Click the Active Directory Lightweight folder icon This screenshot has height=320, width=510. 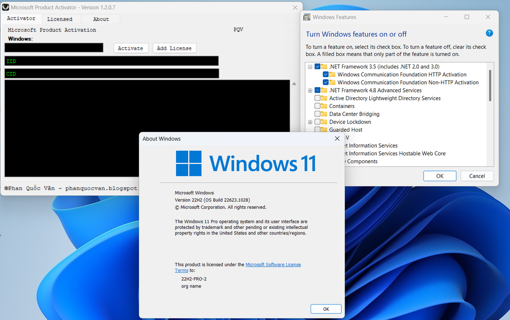324,98
